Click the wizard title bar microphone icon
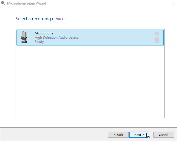This screenshot has height=141, width=177. 3,3
